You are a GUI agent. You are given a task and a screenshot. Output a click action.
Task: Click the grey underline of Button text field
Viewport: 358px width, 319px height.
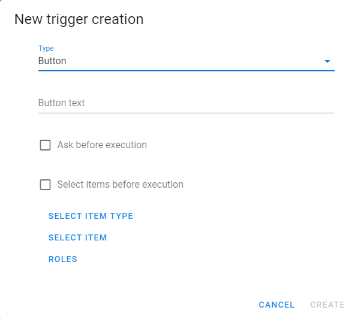click(x=186, y=113)
